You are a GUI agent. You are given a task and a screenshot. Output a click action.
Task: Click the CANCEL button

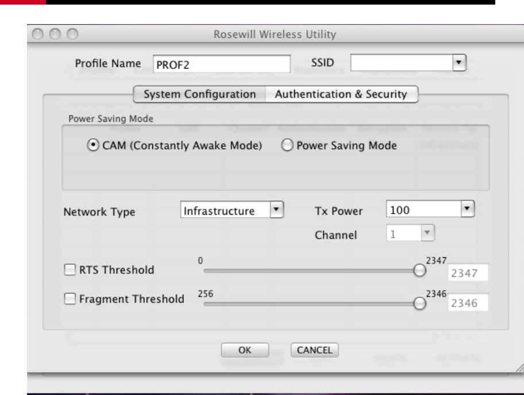[314, 350]
